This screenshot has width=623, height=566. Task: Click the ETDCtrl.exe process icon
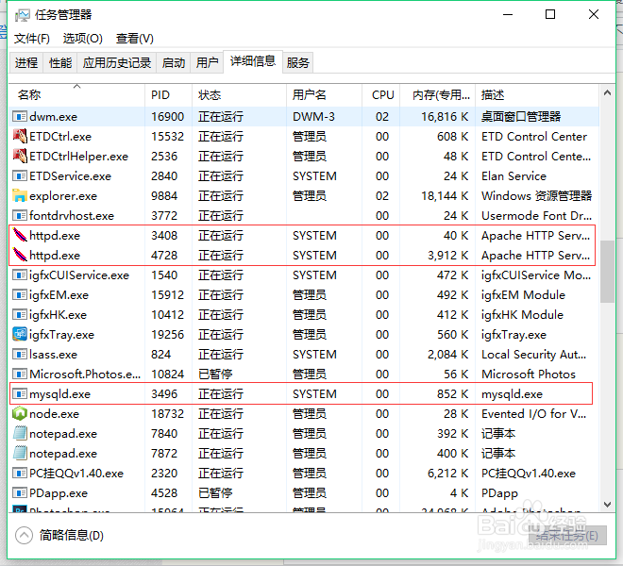coord(20,136)
